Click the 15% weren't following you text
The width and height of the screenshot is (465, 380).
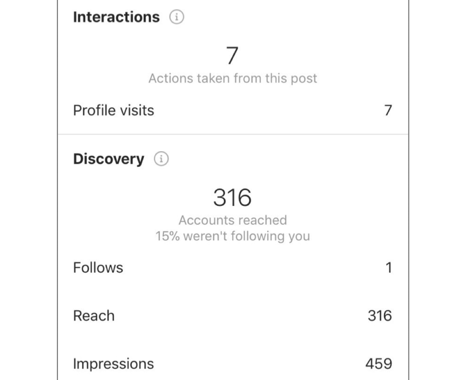tap(232, 236)
